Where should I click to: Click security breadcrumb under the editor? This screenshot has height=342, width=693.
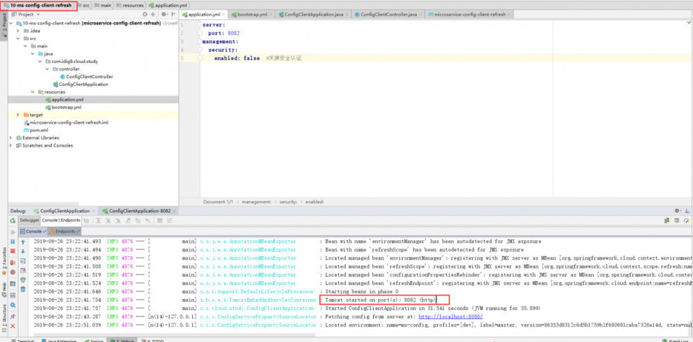click(288, 201)
